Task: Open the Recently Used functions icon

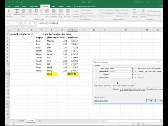Action: tap(23, 11)
